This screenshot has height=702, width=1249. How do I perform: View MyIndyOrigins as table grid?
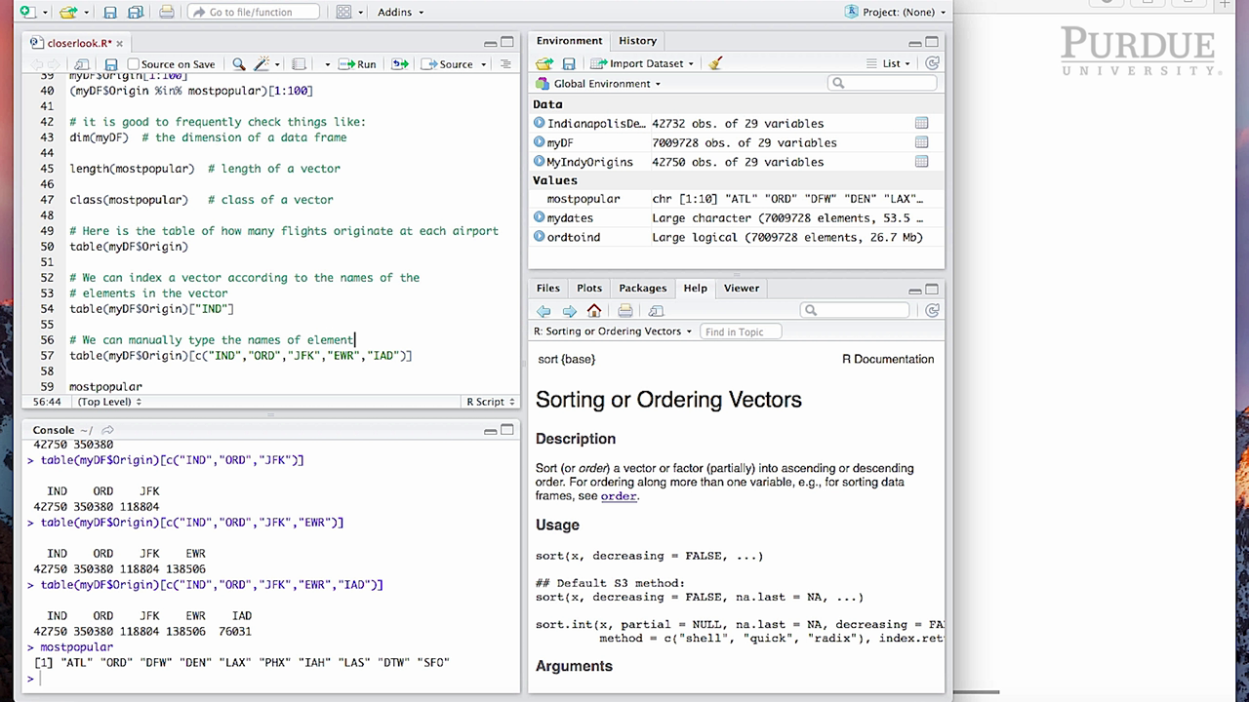[921, 162]
